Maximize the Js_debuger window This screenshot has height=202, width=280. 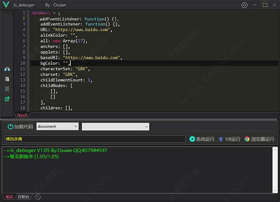[265, 5]
